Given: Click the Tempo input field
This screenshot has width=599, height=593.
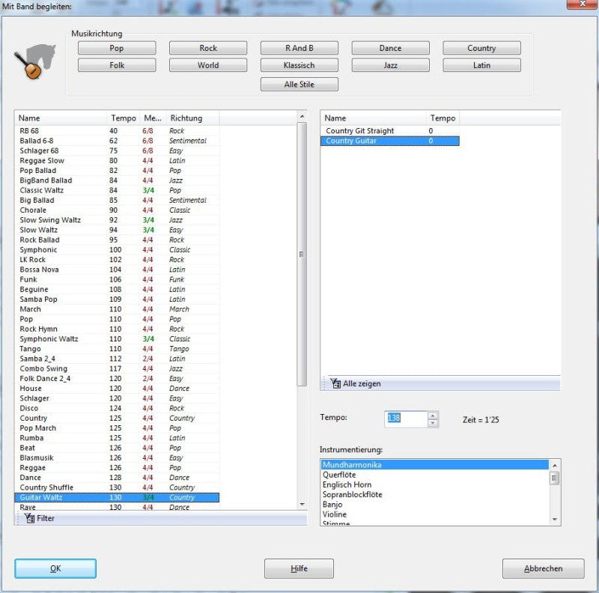Looking at the screenshot, I should (406, 418).
